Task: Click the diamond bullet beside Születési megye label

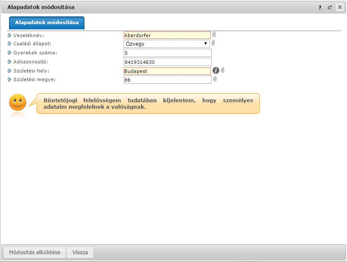Action: tap(9, 79)
